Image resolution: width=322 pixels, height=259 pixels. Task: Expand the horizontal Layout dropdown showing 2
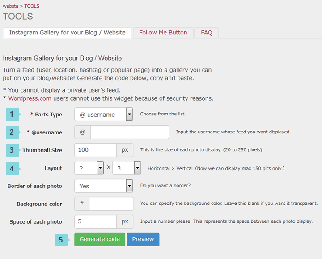click(x=89, y=168)
